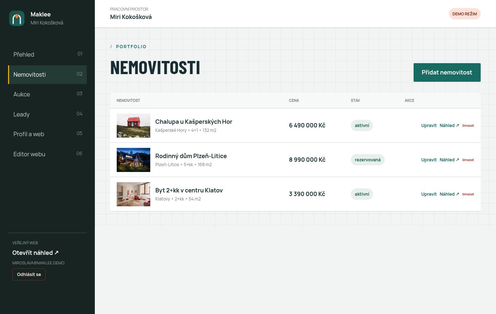
Task: Open the Editor webu section
Action: [x=47, y=154]
